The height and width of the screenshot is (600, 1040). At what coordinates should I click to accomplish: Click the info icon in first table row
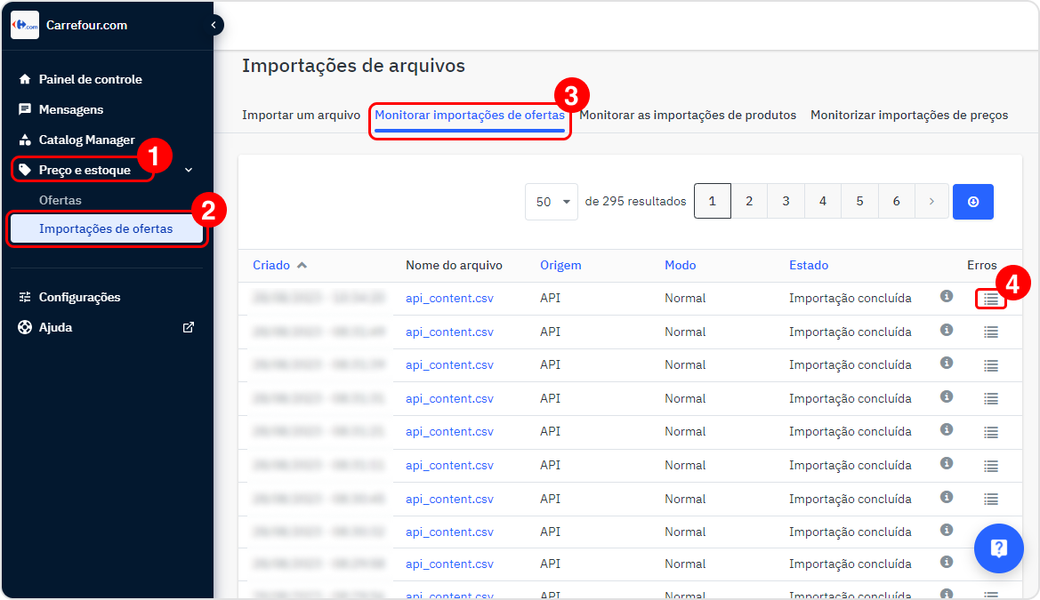(x=947, y=296)
